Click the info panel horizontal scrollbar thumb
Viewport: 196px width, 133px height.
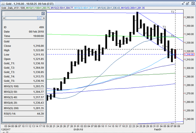[39, 18]
